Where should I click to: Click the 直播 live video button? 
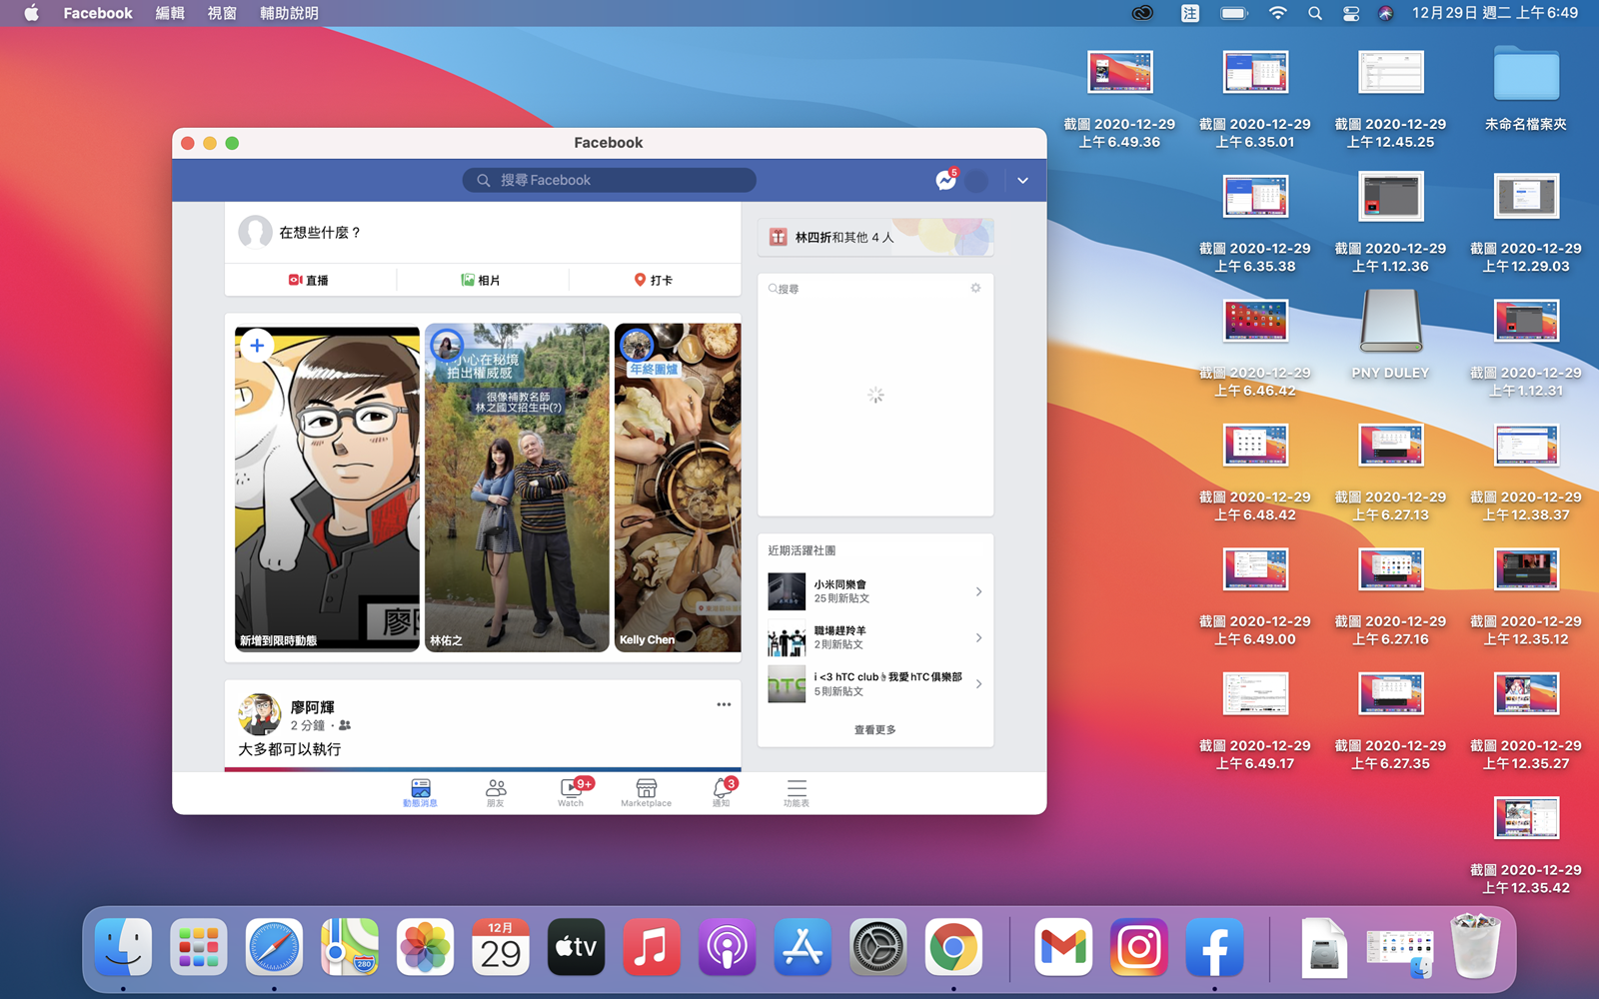pyautogui.click(x=309, y=280)
